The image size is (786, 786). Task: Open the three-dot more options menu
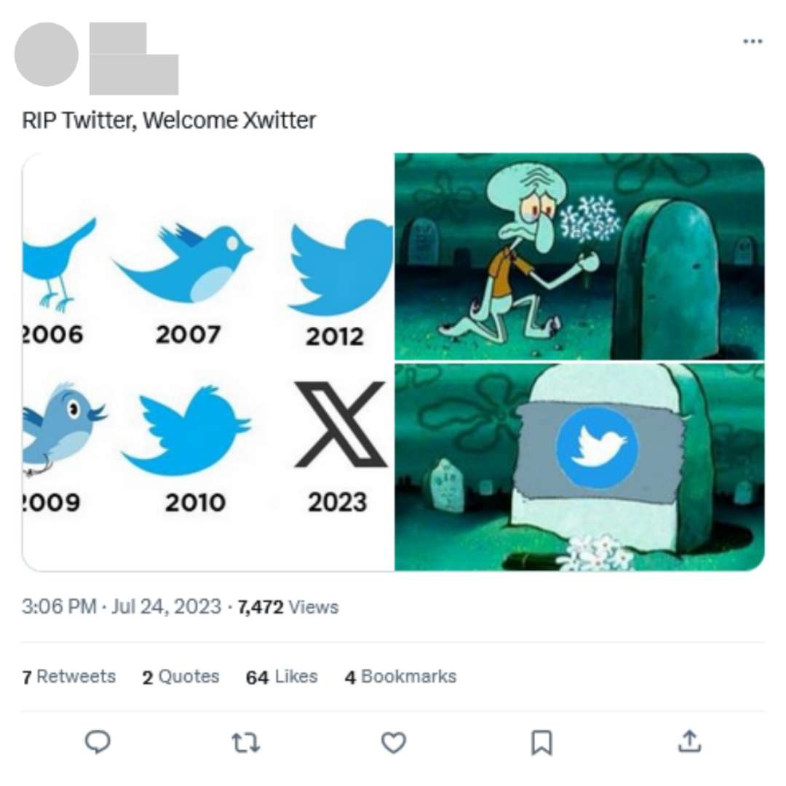(753, 41)
